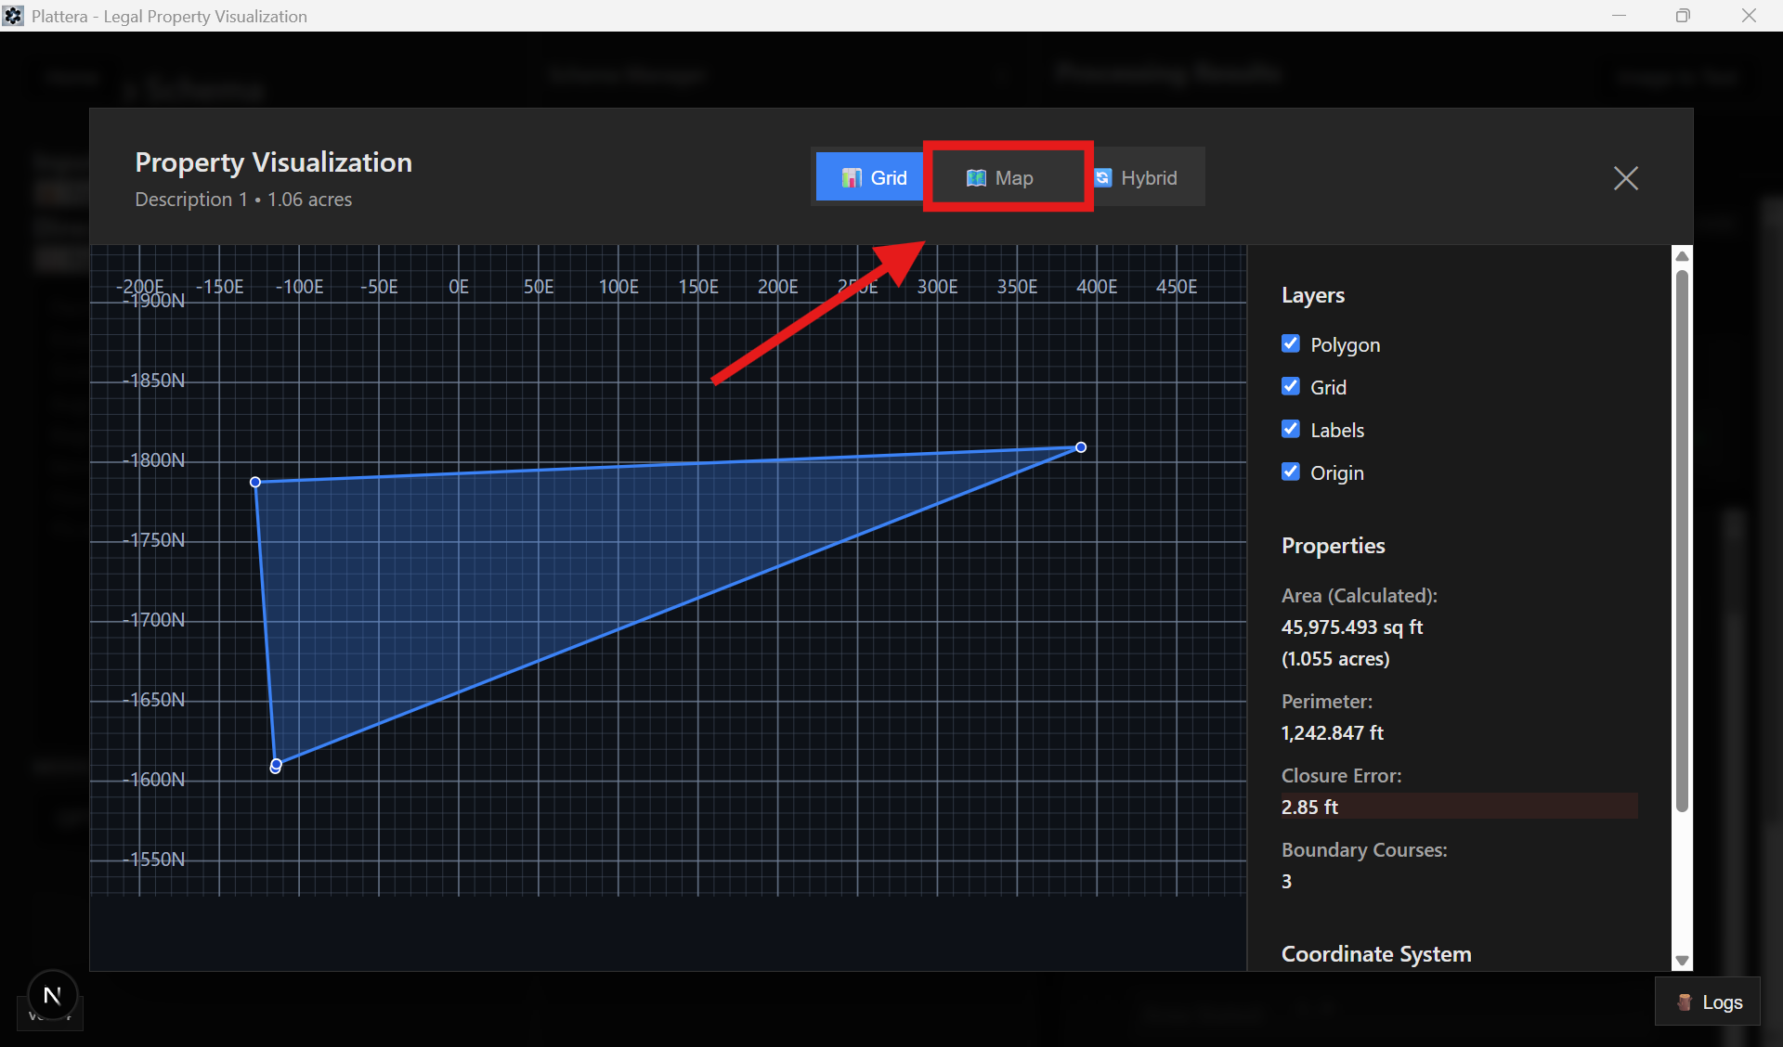
Task: Click the scrollbar down arrow
Action: click(1682, 961)
